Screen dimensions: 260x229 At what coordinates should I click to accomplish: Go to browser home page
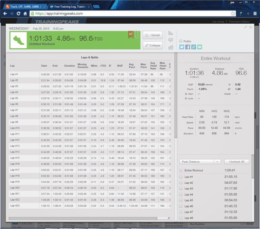pos(25,14)
